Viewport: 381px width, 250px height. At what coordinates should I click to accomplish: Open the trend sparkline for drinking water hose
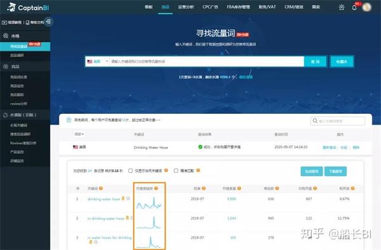click(149, 203)
